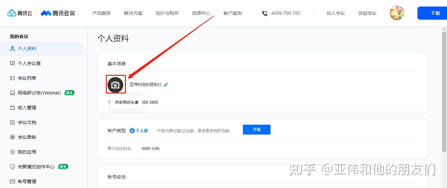Click the Tencent Meeting logo
The height and width of the screenshot is (188, 447).
click(58, 13)
